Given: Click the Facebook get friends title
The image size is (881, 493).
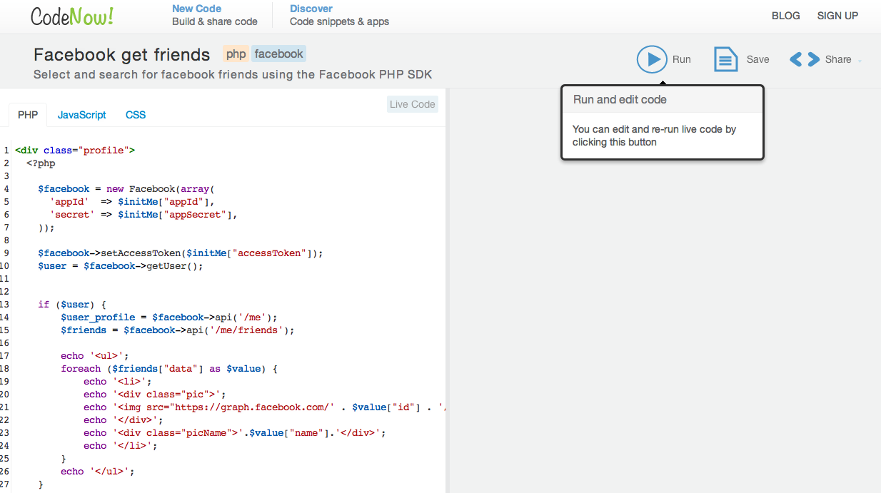Looking at the screenshot, I should (x=122, y=55).
